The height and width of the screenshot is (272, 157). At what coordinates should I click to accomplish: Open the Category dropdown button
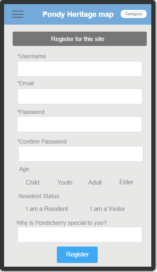(x=133, y=14)
